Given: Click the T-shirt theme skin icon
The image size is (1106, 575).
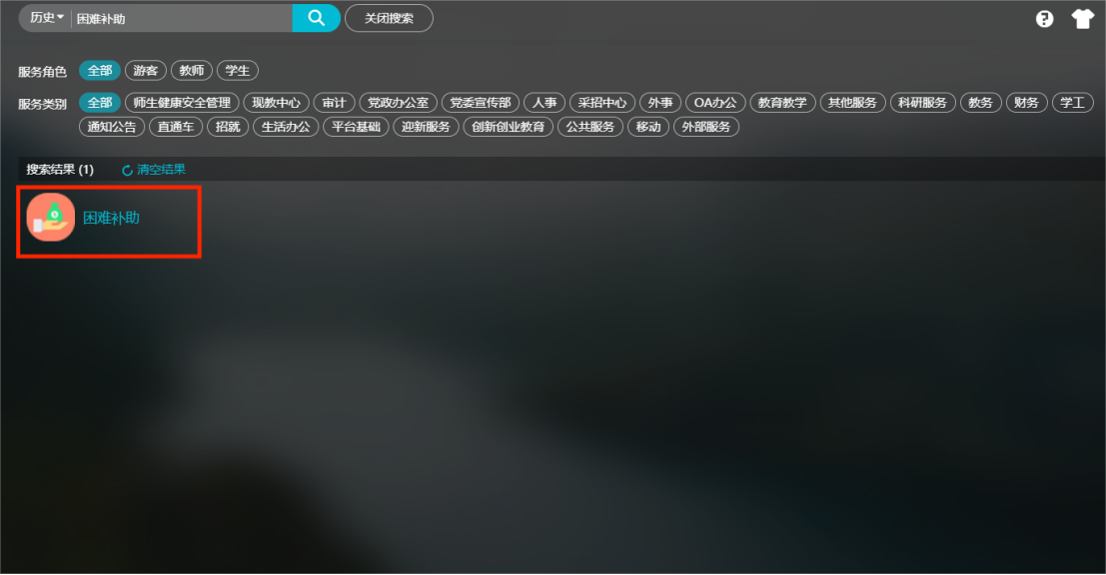Looking at the screenshot, I should [x=1083, y=19].
